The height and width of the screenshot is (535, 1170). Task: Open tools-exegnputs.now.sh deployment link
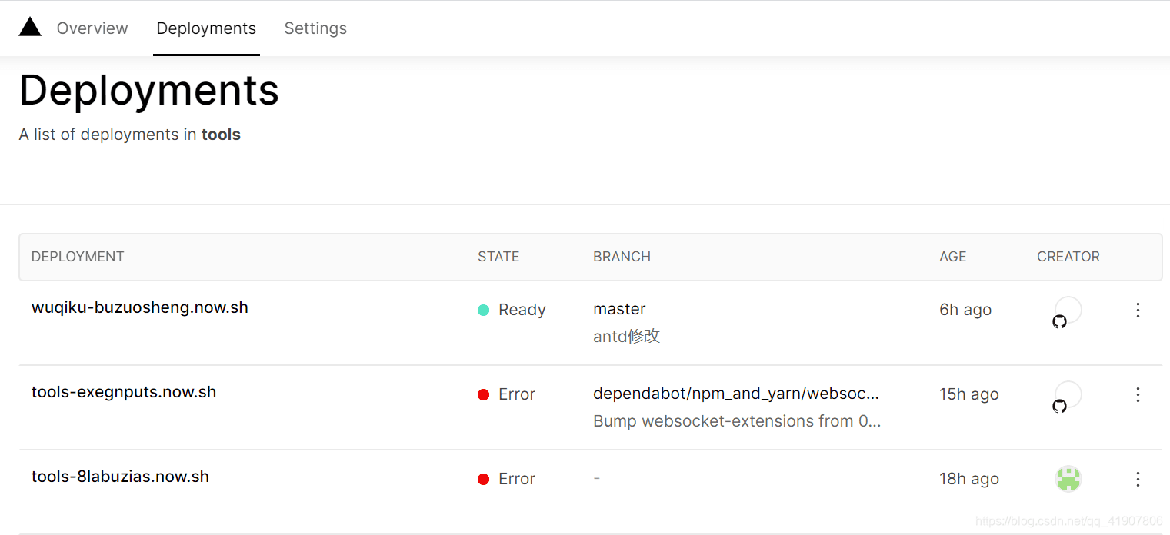point(124,392)
